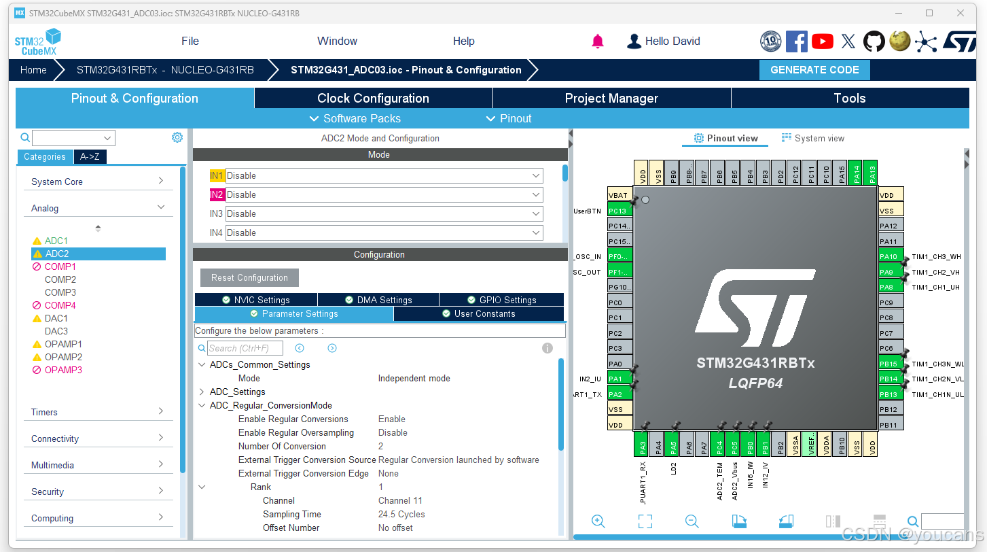Open the Hello David user account
Screen dimensions: 987x552
[x=663, y=41]
